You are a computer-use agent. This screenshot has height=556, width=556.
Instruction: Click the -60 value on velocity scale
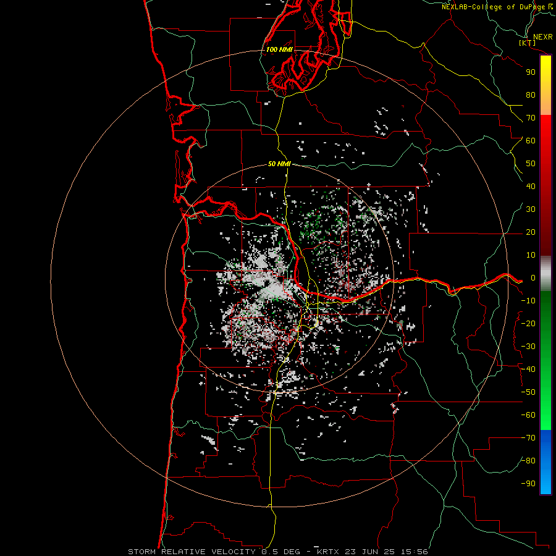click(528, 415)
